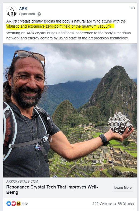Click the first line of ad text about ARK crystals
The height and width of the screenshot is (211, 139).
(x=66, y=21)
